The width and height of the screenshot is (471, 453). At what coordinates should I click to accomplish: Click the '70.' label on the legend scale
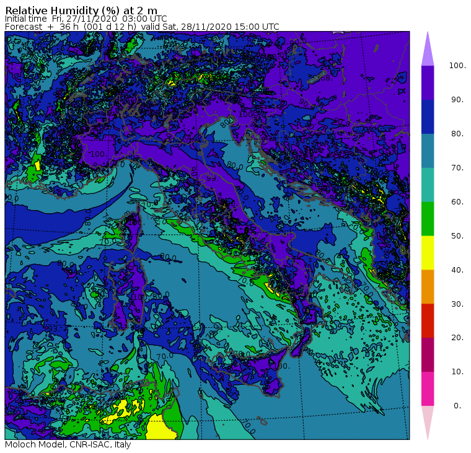[457, 167]
